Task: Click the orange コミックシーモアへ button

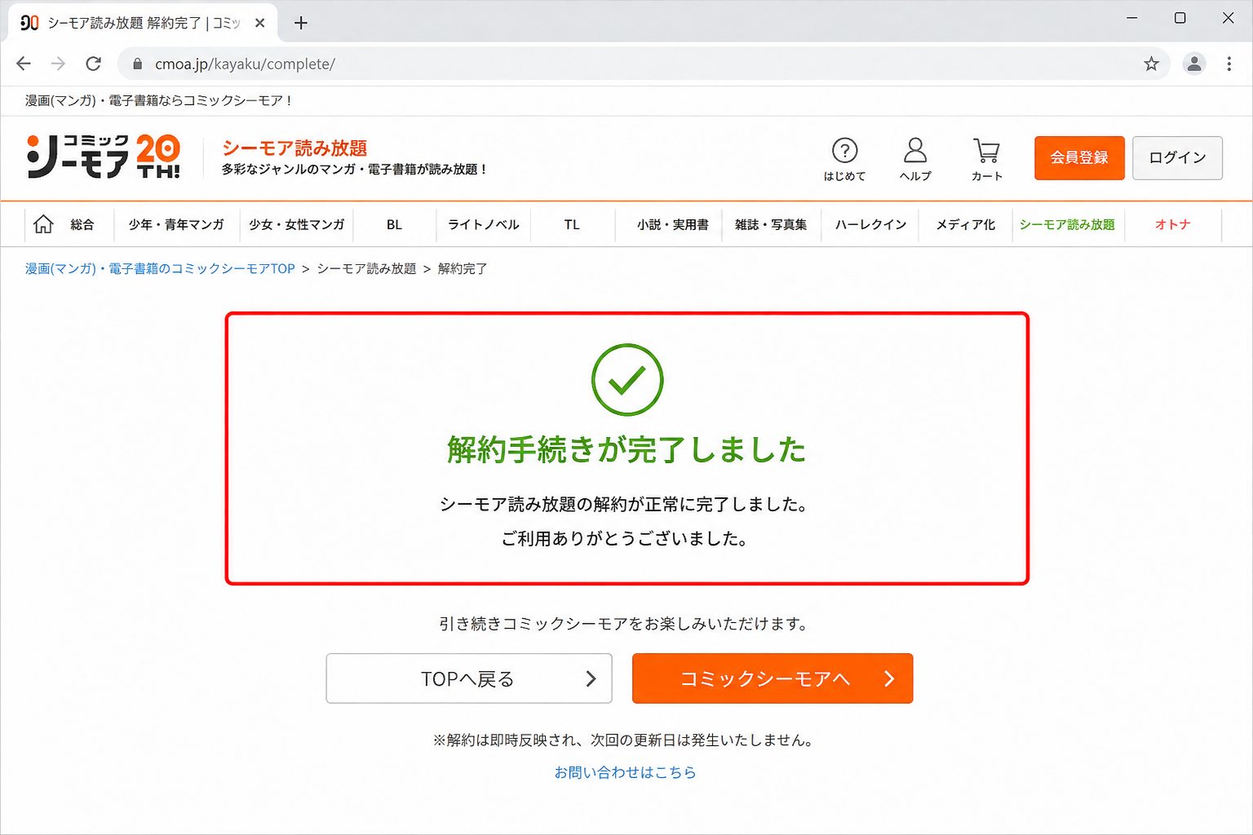Action: [x=773, y=678]
